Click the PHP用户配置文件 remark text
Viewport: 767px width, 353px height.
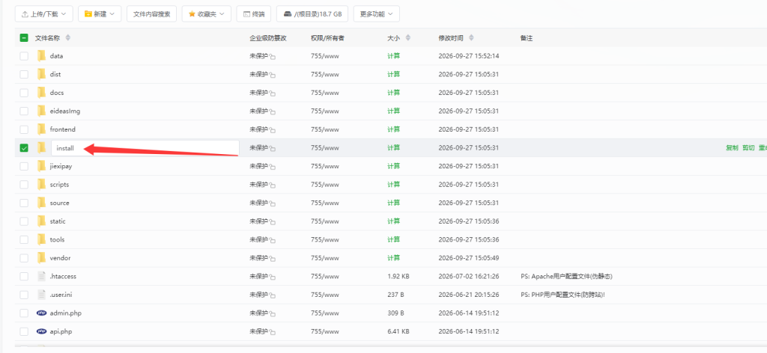(x=563, y=295)
